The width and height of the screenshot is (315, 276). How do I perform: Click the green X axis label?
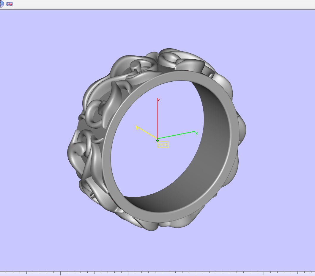(x=196, y=133)
